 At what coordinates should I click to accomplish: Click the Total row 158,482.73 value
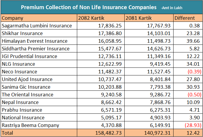(109, 133)
